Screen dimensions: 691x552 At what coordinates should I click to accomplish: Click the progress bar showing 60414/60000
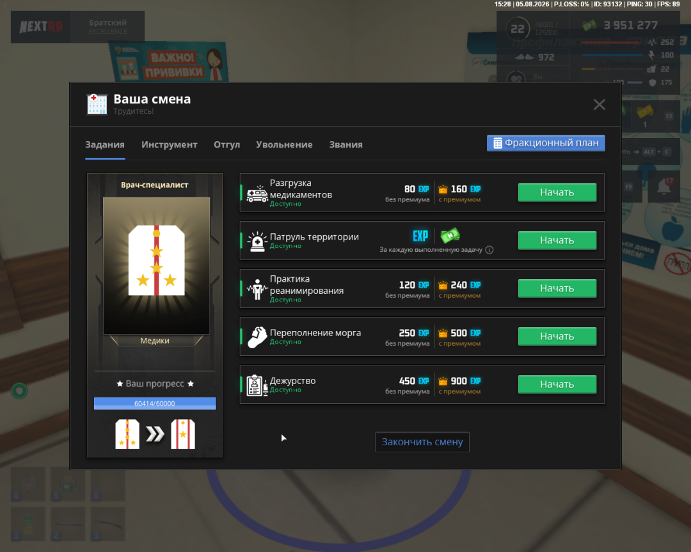tap(155, 404)
